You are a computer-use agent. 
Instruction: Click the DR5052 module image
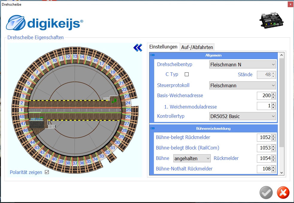pyautogui.click(x=271, y=21)
